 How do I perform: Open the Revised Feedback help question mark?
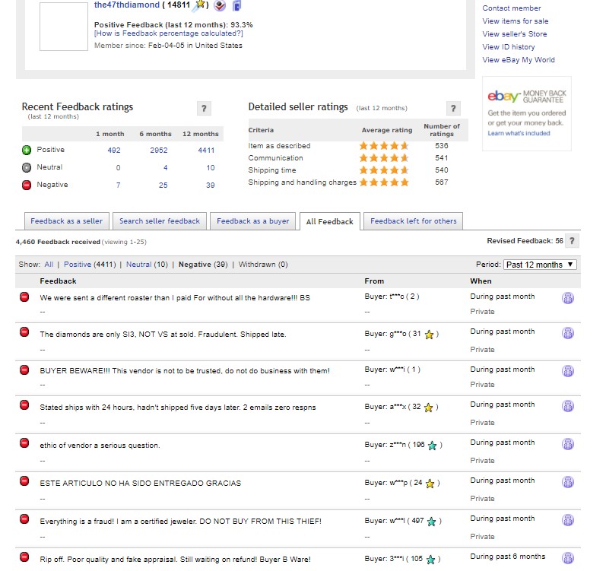tap(572, 241)
